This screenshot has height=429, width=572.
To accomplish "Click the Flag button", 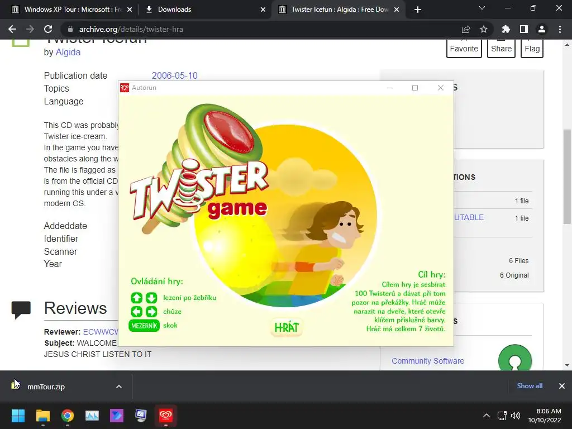I will [x=532, y=49].
